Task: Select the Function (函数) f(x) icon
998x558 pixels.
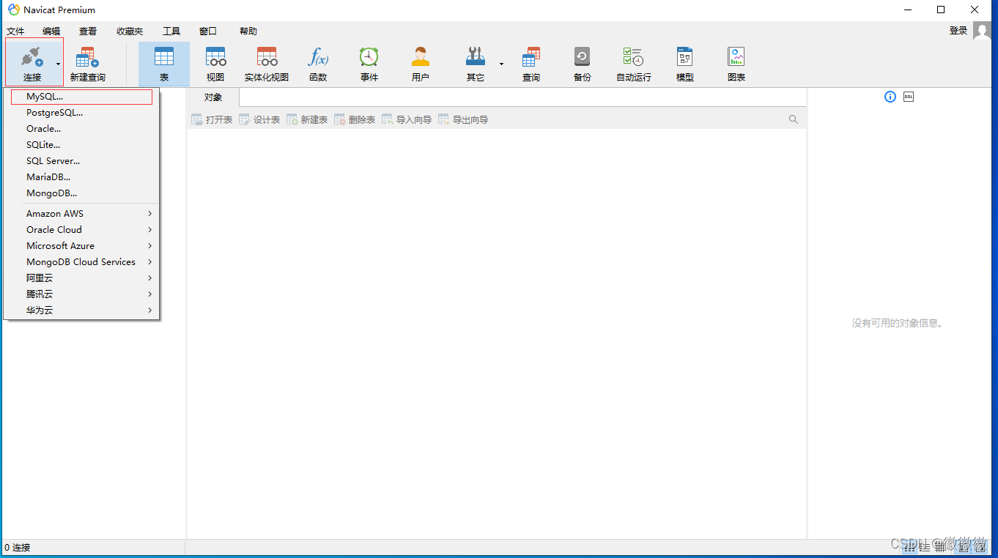Action: 318,56
